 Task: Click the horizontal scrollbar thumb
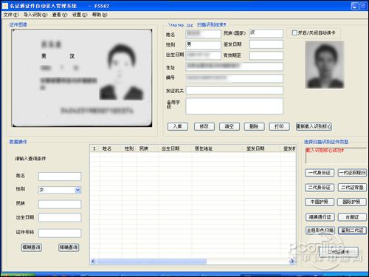(x=151, y=261)
